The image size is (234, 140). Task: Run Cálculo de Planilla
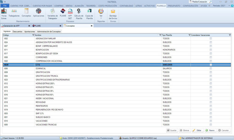pos(79,13)
